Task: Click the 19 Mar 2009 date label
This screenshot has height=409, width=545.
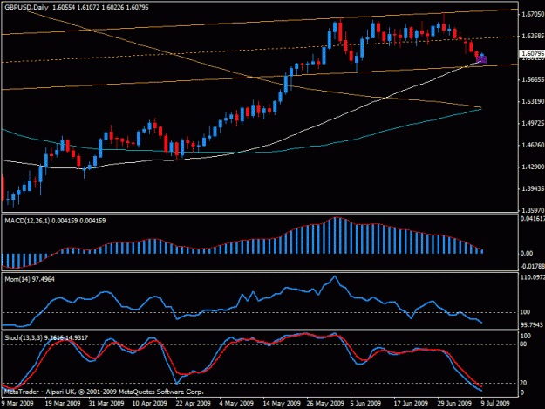Action: pyautogui.click(x=63, y=403)
